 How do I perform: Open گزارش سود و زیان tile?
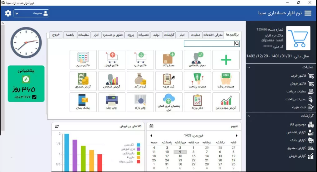pyautogui.click(x=226, y=102)
